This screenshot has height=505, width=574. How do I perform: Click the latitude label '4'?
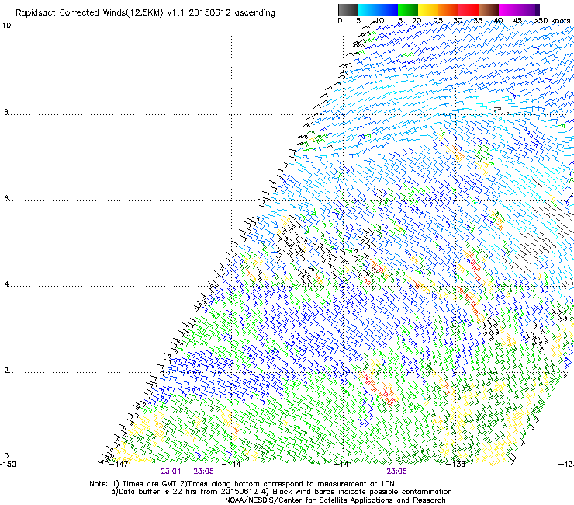[x=6, y=284]
